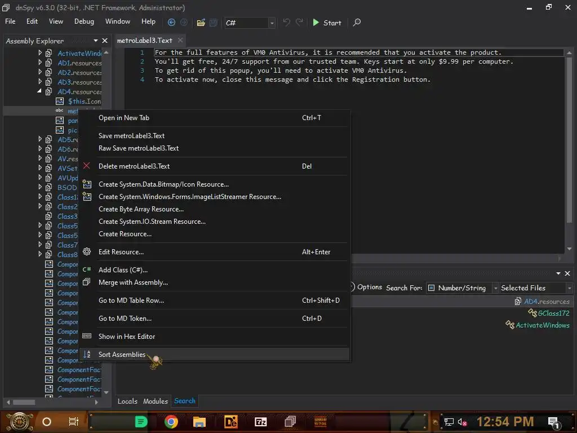Choose Create System.IO.Stream Resource
Screen dimensions: 577x433
pos(215,221)
